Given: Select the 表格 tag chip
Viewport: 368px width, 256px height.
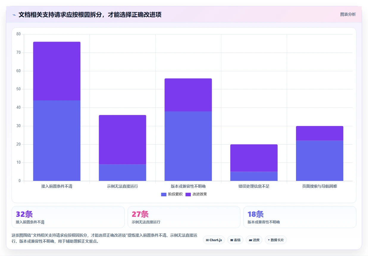Looking at the screenshot, I should pos(235,240).
